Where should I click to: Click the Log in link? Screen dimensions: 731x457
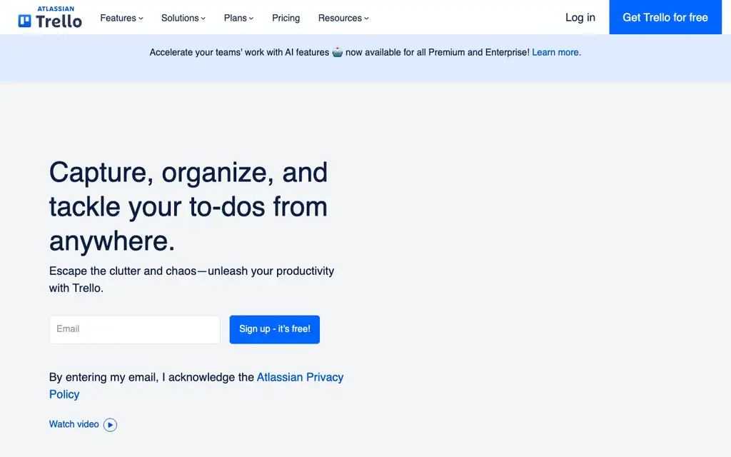pos(580,17)
